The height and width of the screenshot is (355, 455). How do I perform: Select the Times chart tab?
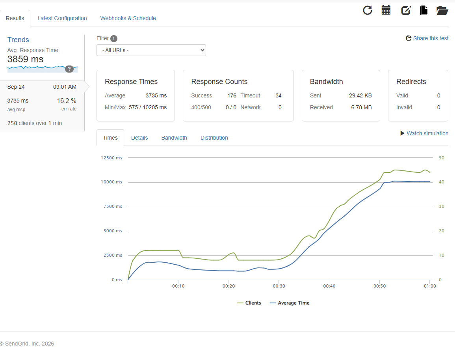pyautogui.click(x=110, y=138)
